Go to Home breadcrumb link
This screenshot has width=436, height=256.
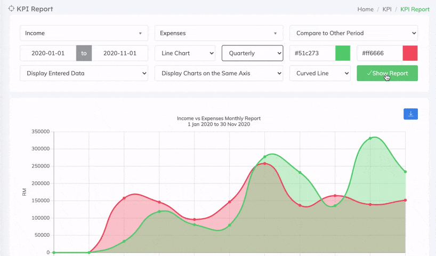click(365, 9)
